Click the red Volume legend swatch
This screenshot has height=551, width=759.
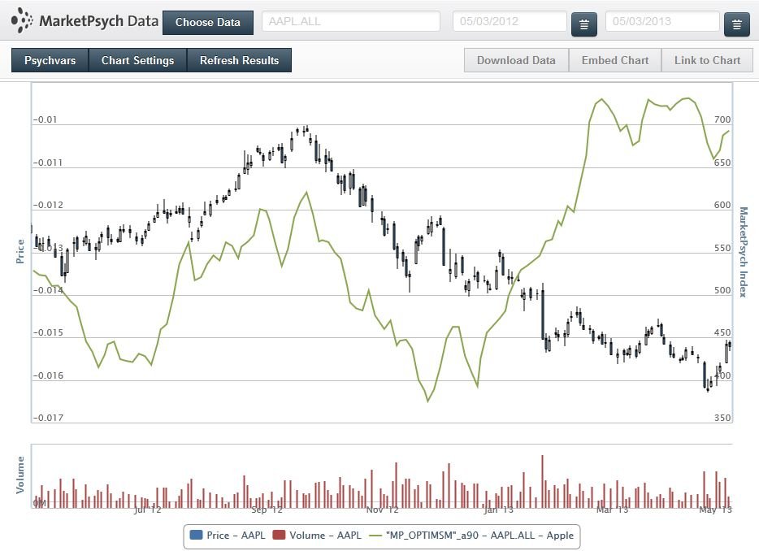coord(279,535)
